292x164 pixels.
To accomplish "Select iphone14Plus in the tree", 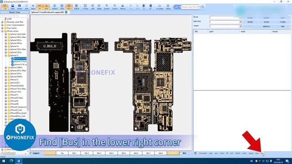I will click(16, 43).
